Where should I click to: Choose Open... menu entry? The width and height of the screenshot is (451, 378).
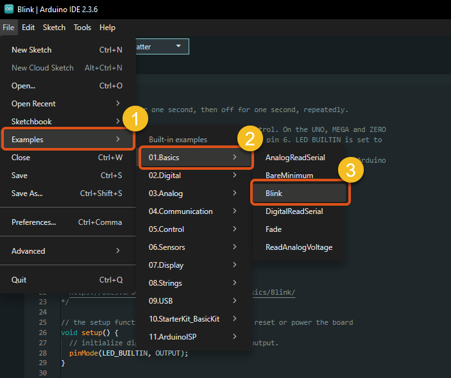[68, 86]
